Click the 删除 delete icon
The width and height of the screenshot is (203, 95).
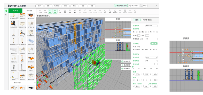coord(75,11)
